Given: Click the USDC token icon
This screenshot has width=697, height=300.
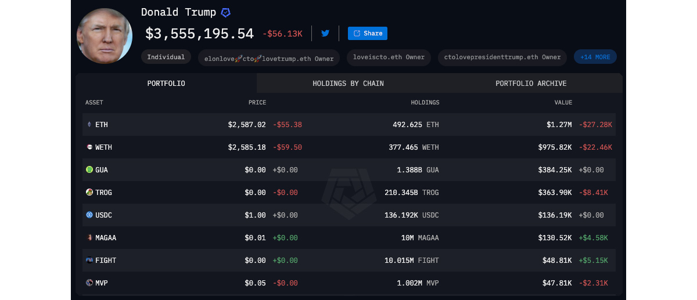Looking at the screenshot, I should pyautogui.click(x=89, y=215).
